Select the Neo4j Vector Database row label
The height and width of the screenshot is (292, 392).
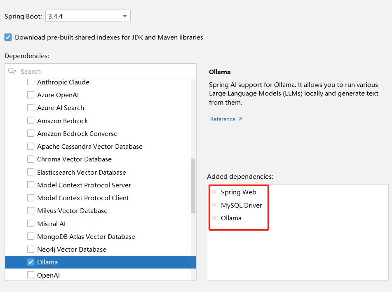(x=72, y=249)
